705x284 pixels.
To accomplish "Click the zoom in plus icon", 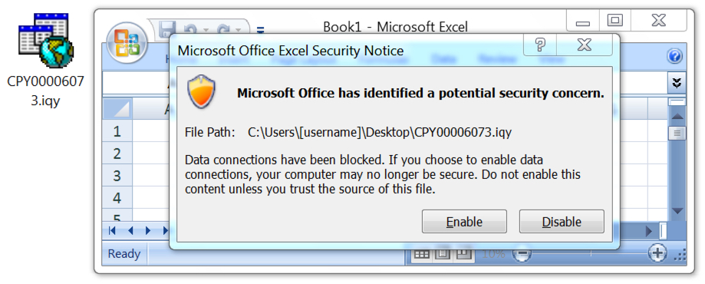I will [x=657, y=253].
